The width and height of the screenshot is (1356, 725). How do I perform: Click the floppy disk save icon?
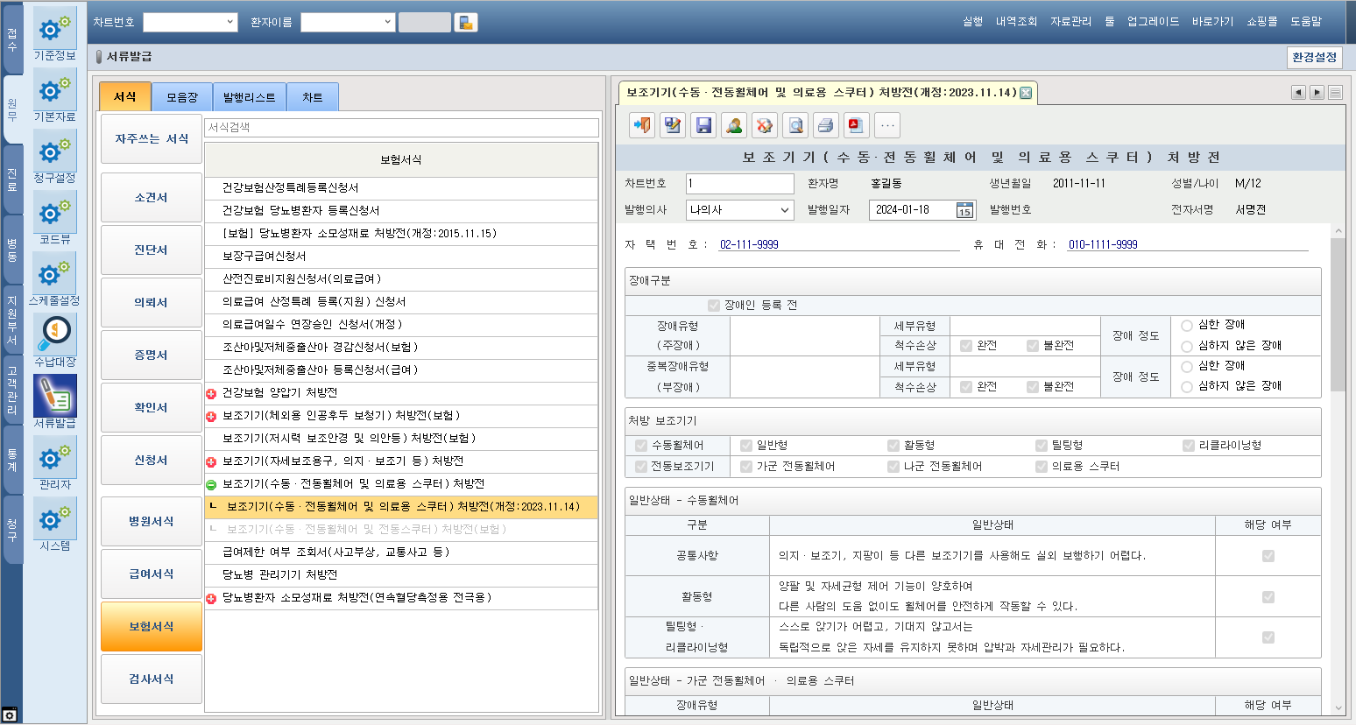click(x=703, y=125)
